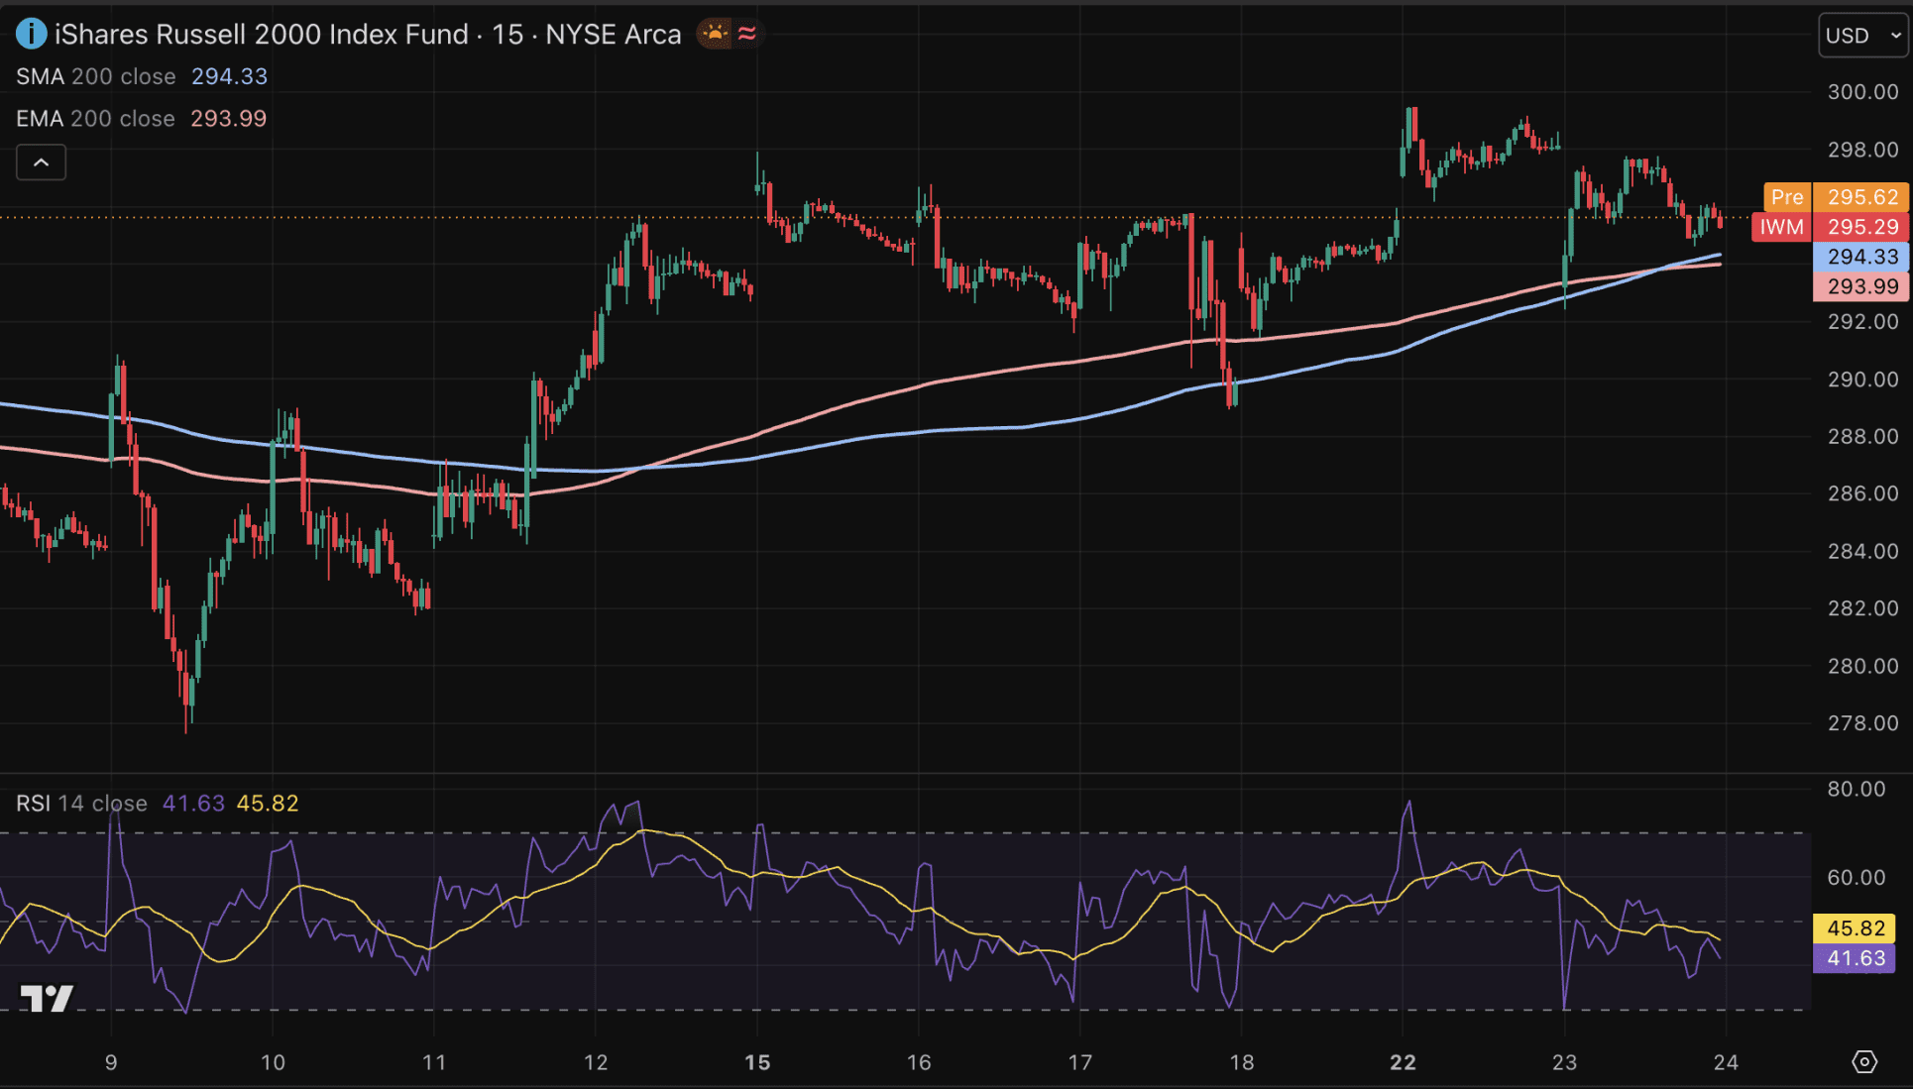Click date 9 on the time axis
Image resolution: width=1913 pixels, height=1089 pixels.
tap(111, 1062)
